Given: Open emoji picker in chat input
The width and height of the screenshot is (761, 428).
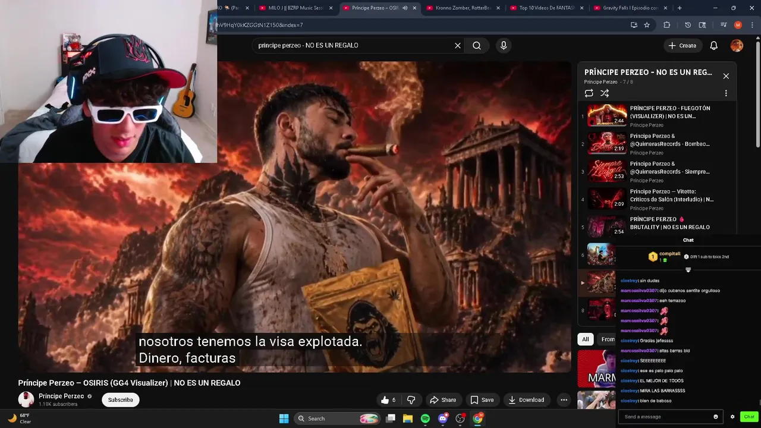Looking at the screenshot, I should 715,417.
